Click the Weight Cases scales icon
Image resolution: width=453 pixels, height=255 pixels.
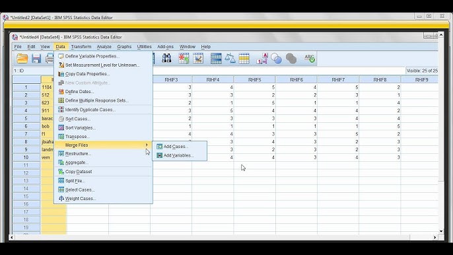[x=230, y=58]
